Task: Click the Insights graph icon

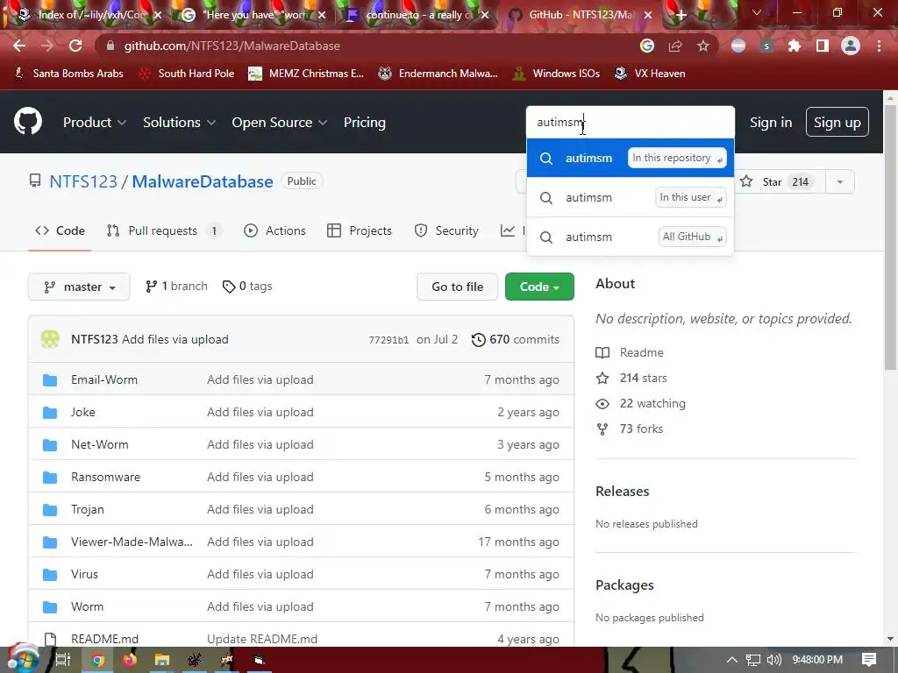Action: pos(508,230)
